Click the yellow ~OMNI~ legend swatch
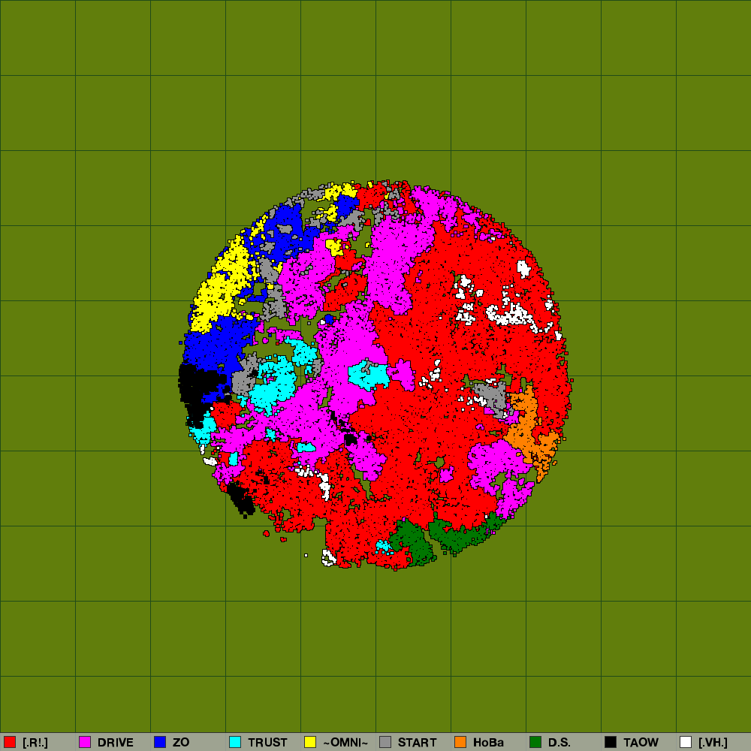This screenshot has height=751, width=751. [x=310, y=742]
